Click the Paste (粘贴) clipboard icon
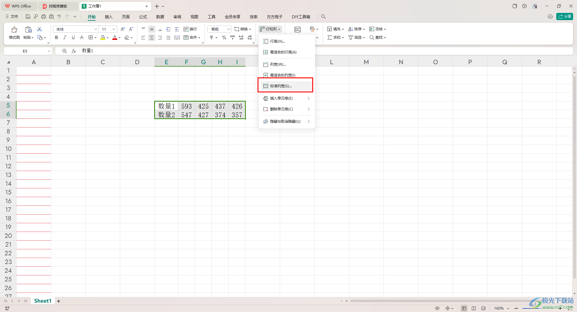Screen dimensions: 577x312 [x=28, y=29]
